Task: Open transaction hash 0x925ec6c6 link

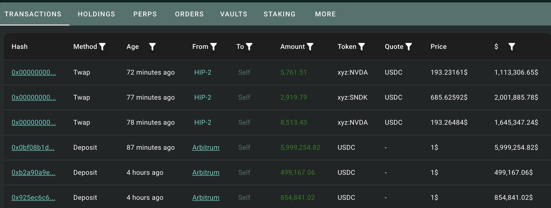Action: [x=34, y=197]
